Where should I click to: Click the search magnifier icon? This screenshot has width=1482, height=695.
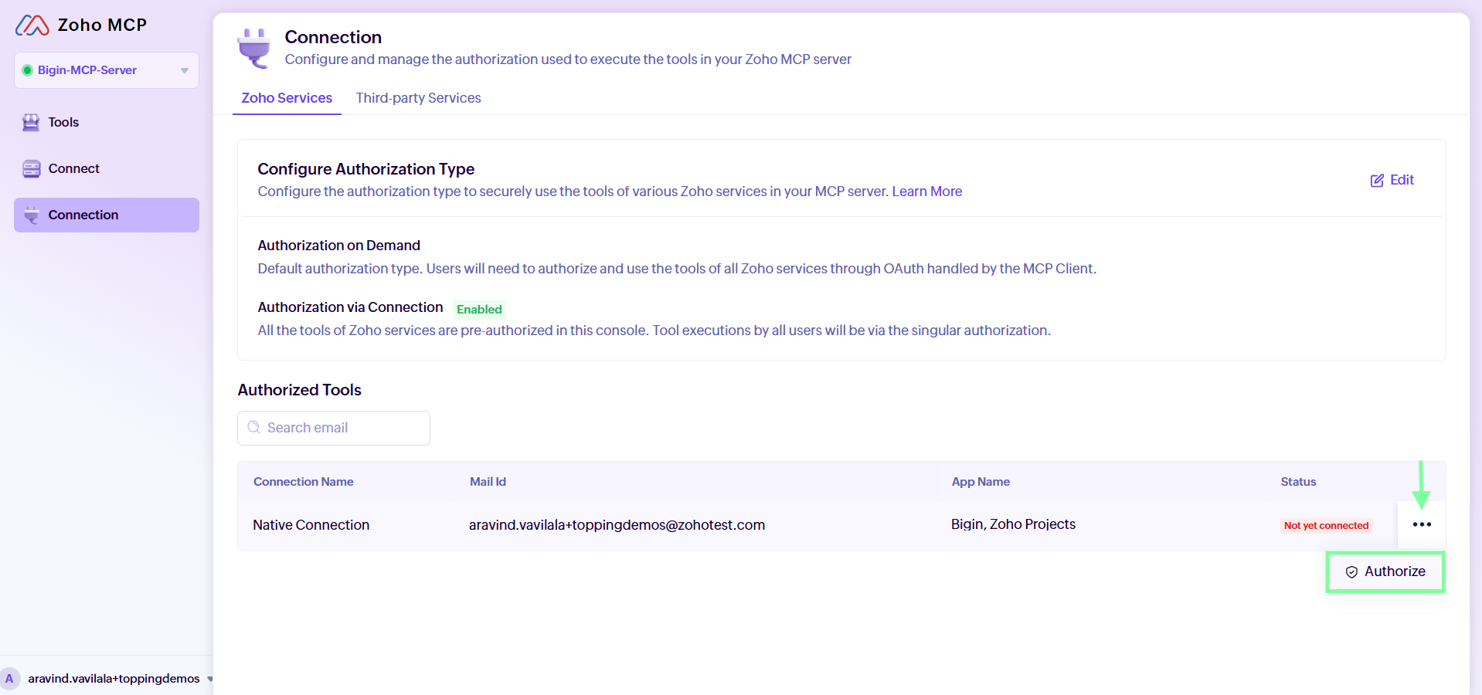pos(253,428)
